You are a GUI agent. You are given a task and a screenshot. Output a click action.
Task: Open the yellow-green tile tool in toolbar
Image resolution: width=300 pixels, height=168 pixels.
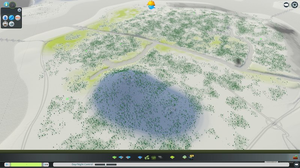(x=172, y=158)
